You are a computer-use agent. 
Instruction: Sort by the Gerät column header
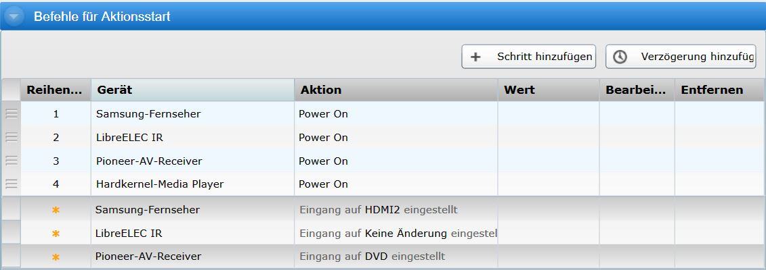pyautogui.click(x=192, y=90)
